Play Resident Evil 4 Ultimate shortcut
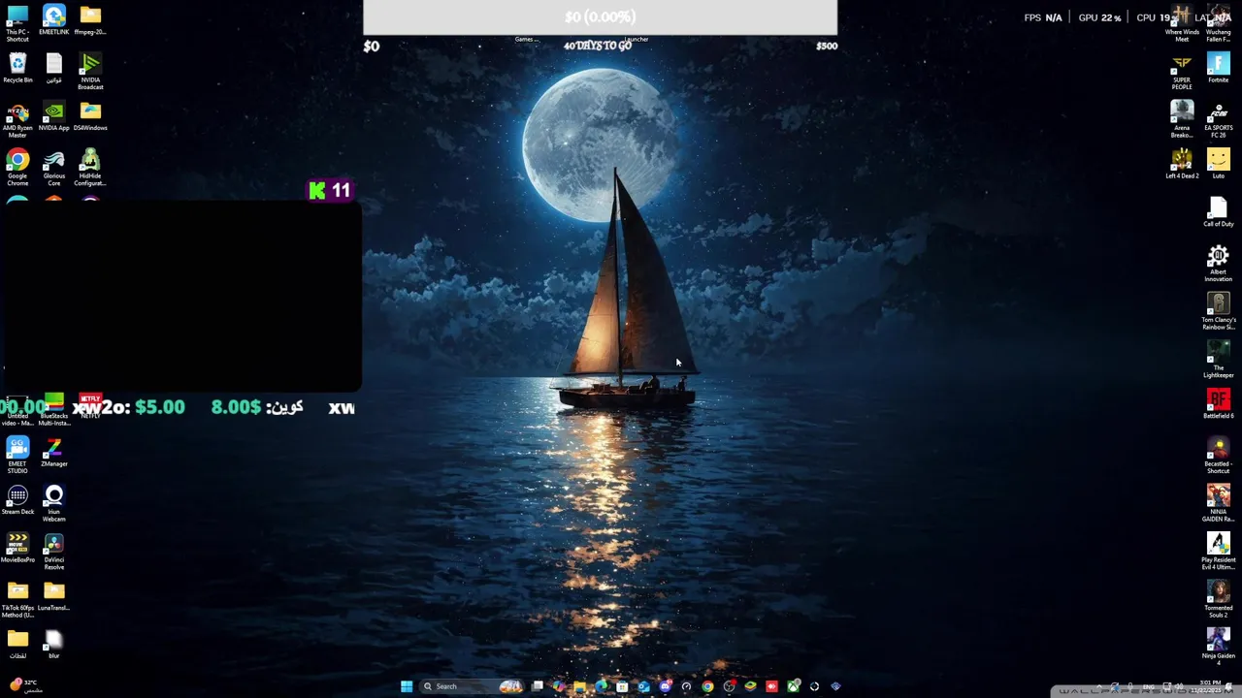Image resolution: width=1242 pixels, height=698 pixels. coord(1218,552)
